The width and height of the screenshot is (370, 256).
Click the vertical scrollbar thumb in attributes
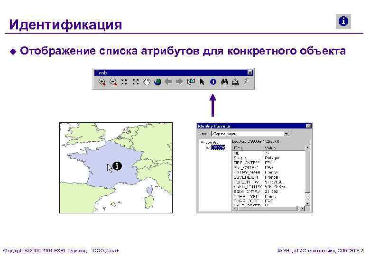tap(308, 171)
